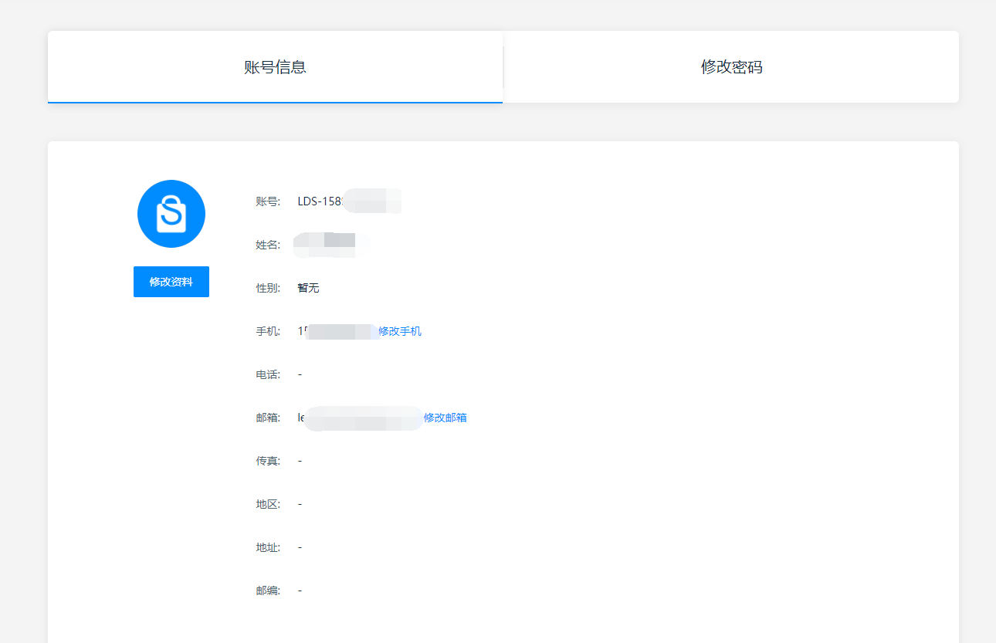Click the 传真 row dash placeholder
This screenshot has height=643, width=996.
click(x=300, y=460)
